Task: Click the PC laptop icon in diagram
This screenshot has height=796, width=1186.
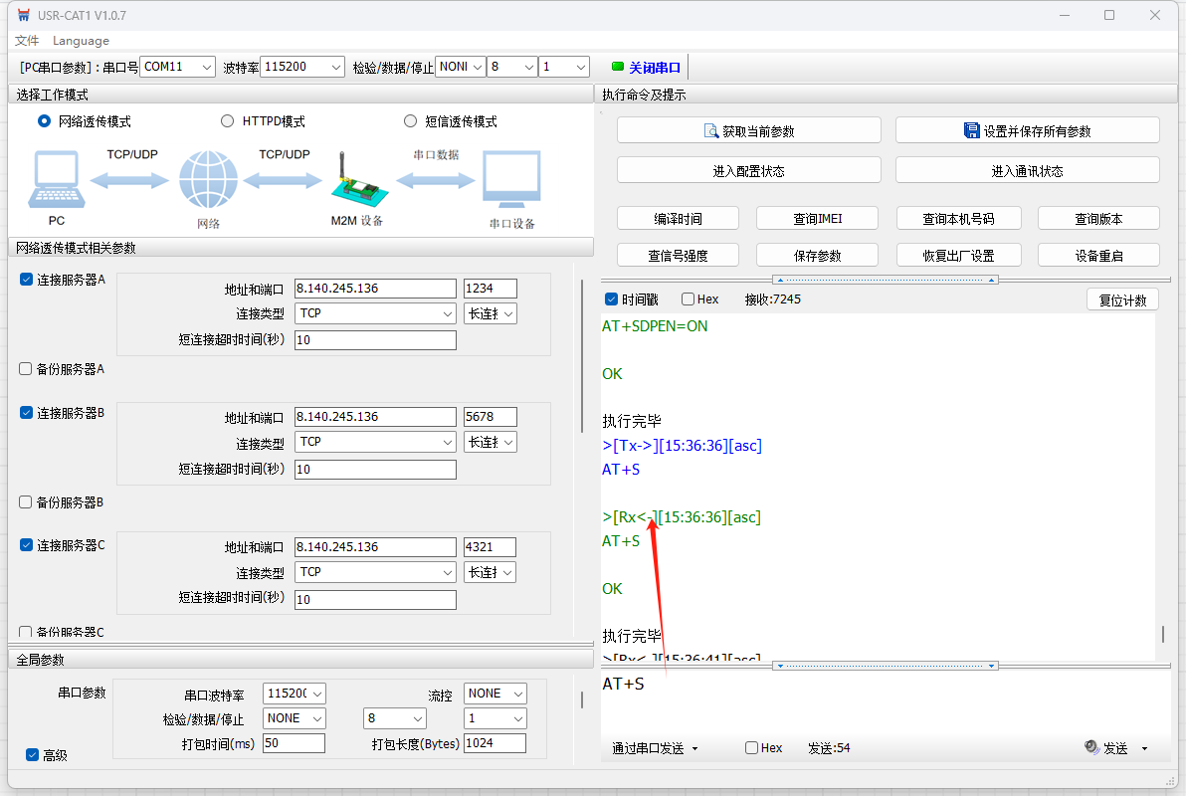Action: click(x=56, y=180)
